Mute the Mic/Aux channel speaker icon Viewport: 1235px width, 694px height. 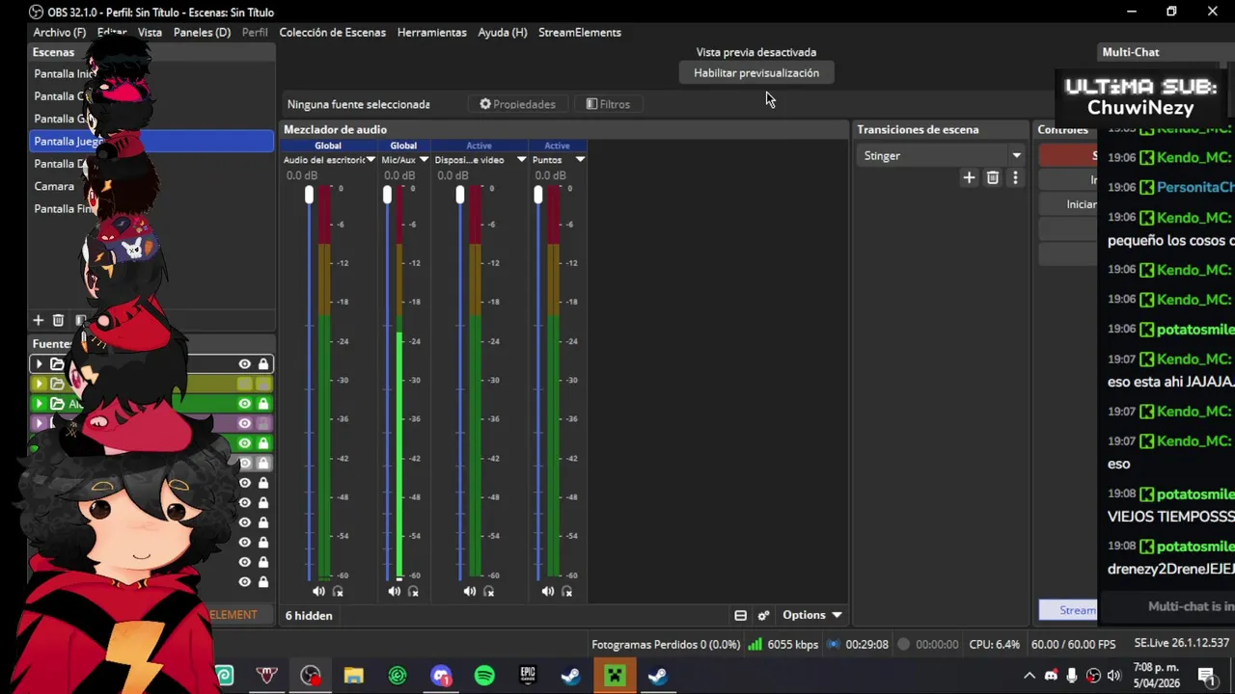[x=394, y=591]
